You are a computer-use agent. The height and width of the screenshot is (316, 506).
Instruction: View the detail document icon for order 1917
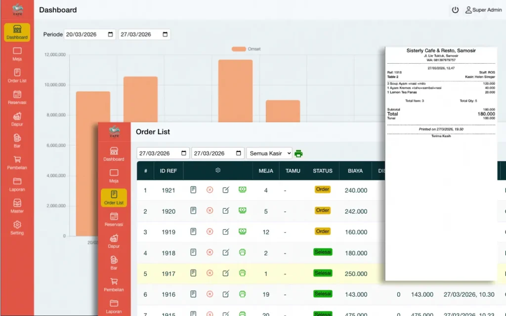[x=193, y=273]
